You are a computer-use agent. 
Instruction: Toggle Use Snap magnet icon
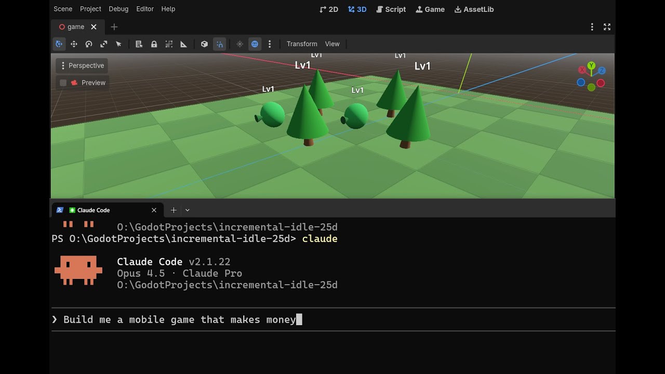click(x=220, y=44)
